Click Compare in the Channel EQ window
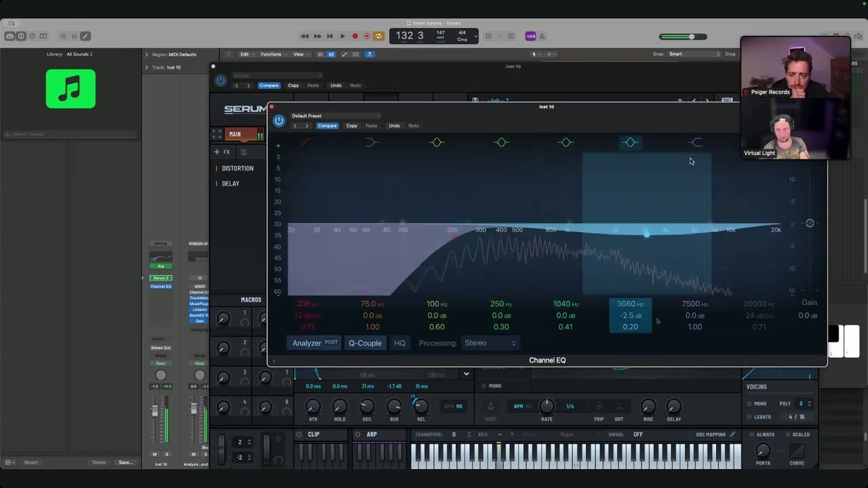Screen dimensions: 868x488 tap(327, 125)
